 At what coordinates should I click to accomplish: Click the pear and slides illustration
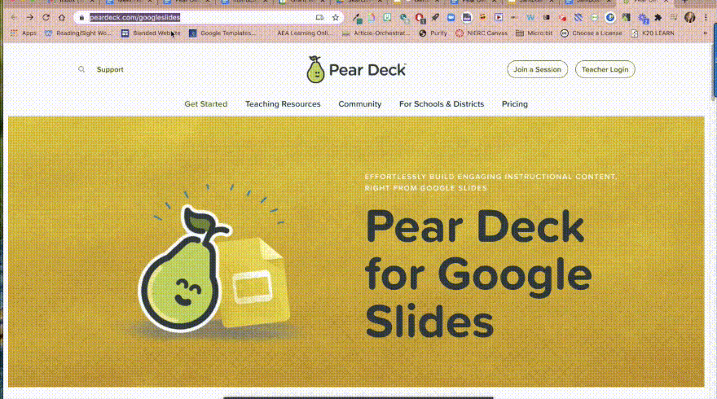coord(213,261)
